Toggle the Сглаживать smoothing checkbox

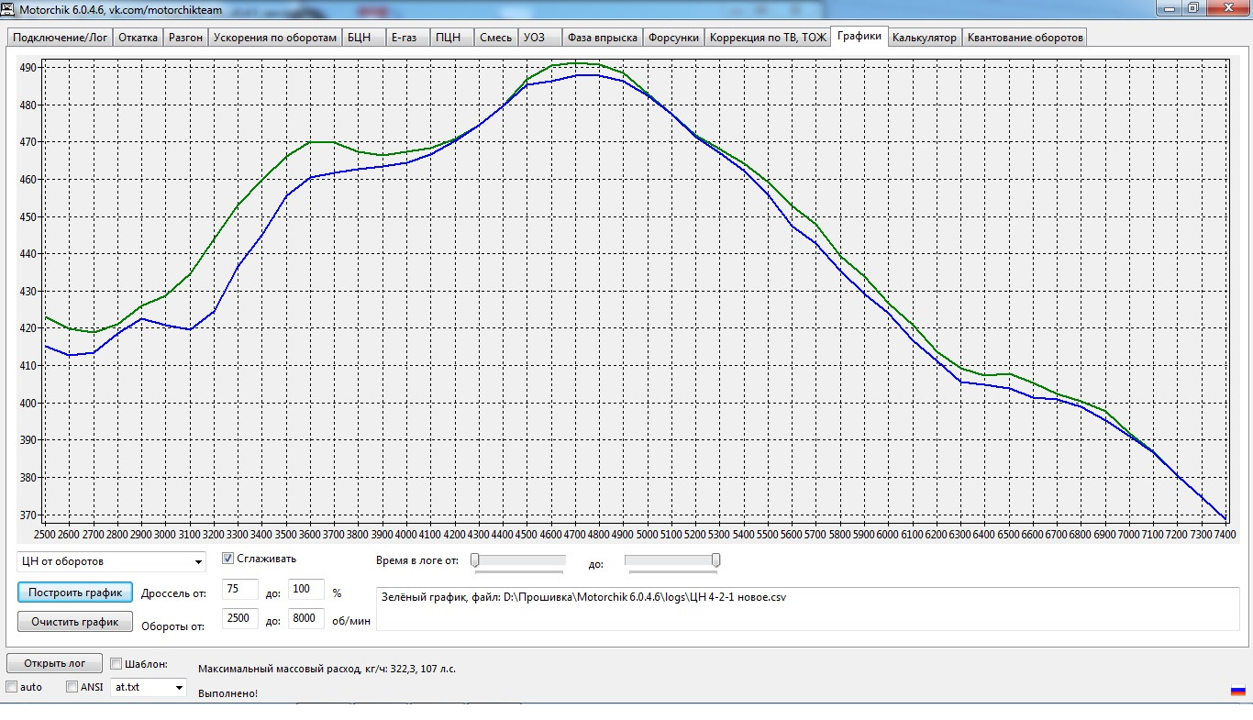click(228, 559)
